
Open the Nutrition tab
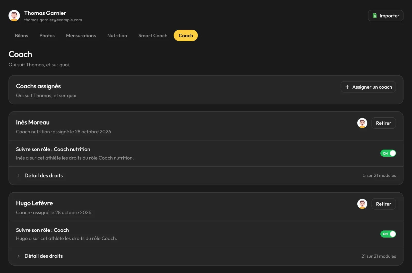(x=117, y=35)
